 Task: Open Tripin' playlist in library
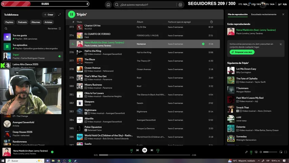point(33,56)
